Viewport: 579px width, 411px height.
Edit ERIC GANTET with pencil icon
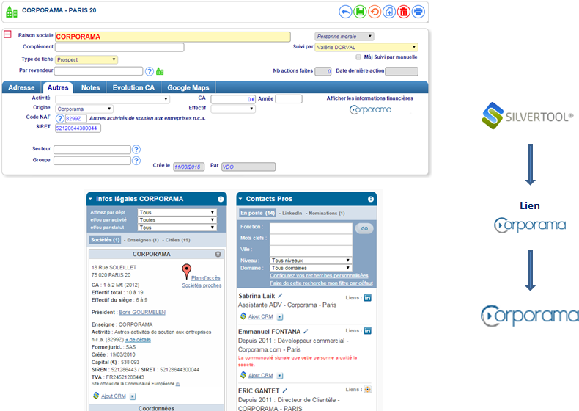pyautogui.click(x=284, y=390)
